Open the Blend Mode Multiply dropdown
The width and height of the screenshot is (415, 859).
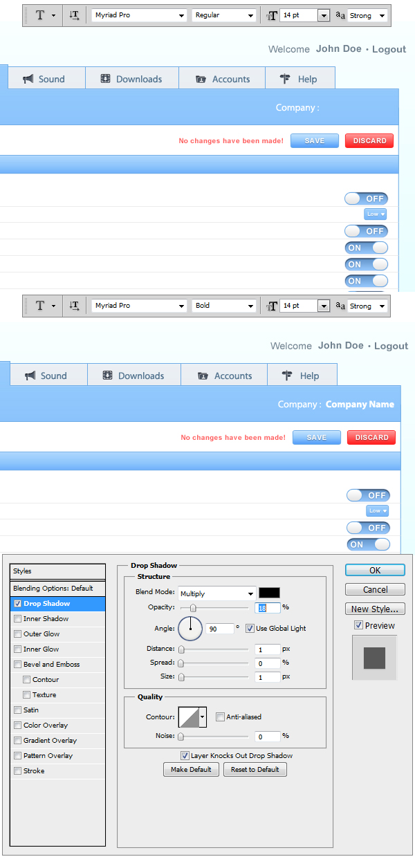[217, 593]
